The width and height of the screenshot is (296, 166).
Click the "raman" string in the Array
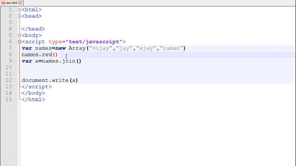171,48
